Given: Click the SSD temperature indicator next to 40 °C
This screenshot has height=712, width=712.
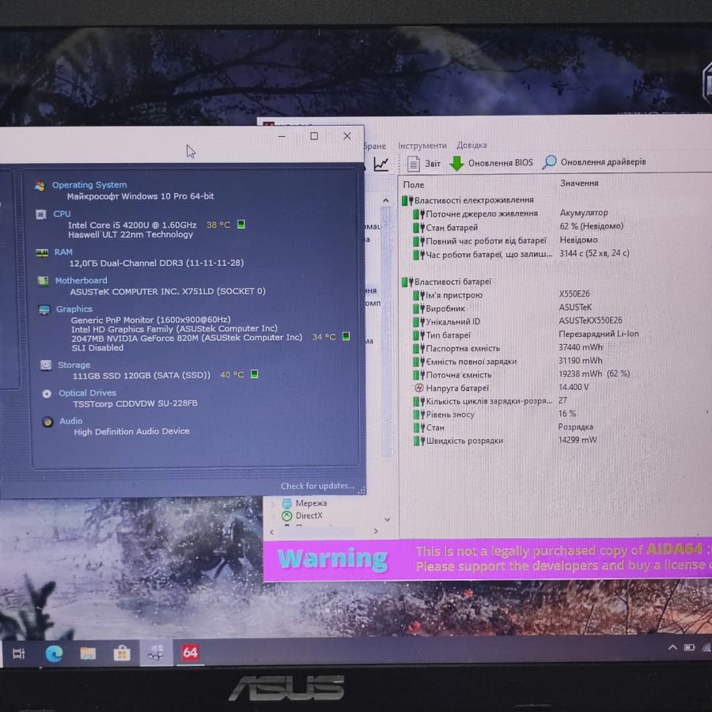Looking at the screenshot, I should click(254, 374).
